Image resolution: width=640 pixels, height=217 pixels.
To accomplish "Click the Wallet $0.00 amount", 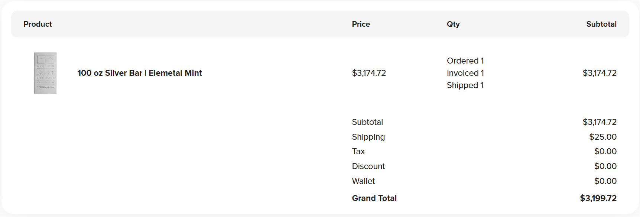I will pos(605,181).
